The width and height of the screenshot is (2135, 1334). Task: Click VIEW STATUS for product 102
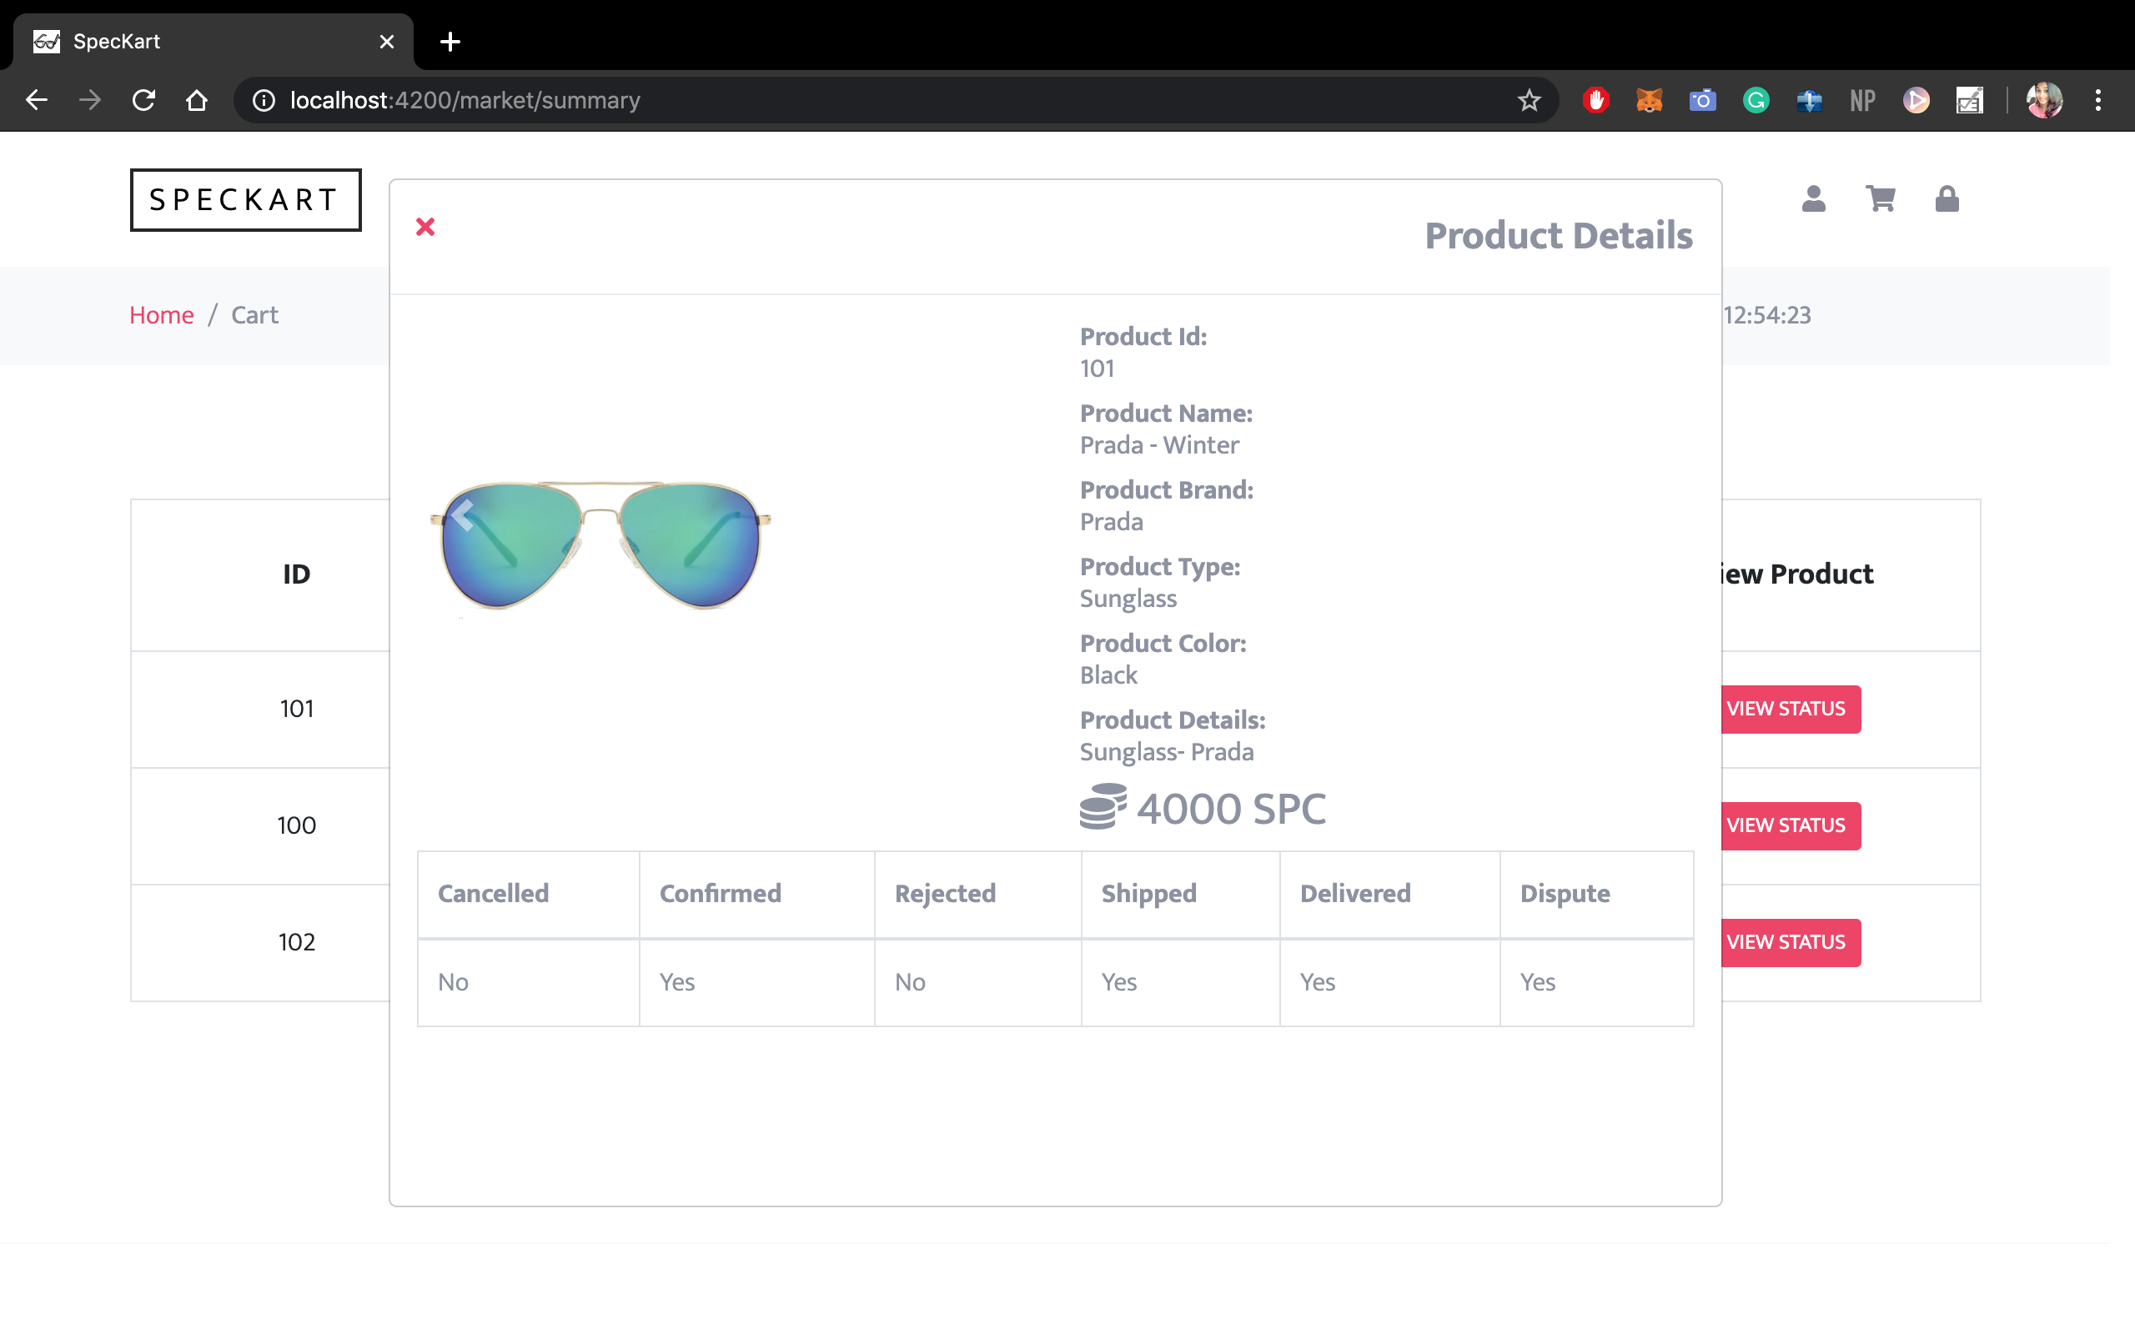tap(1786, 942)
